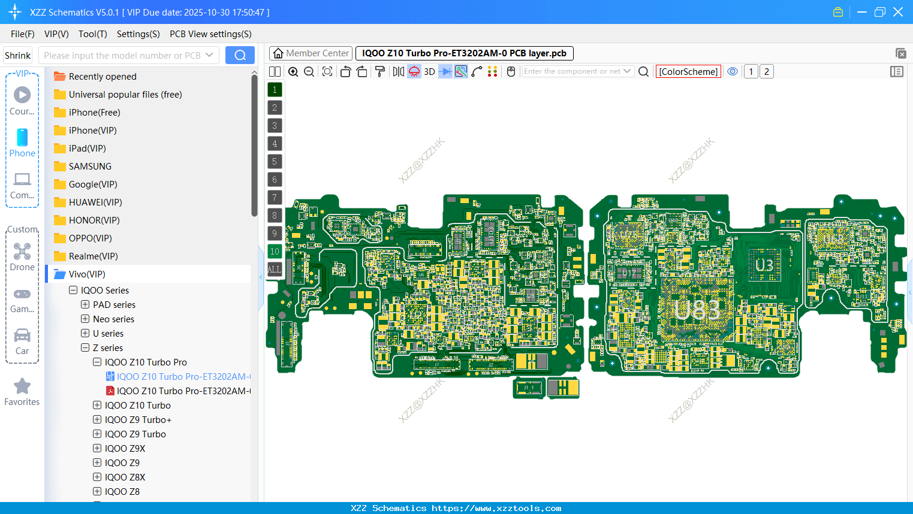Click the mouse settings icon
913x514 pixels.
[511, 71]
